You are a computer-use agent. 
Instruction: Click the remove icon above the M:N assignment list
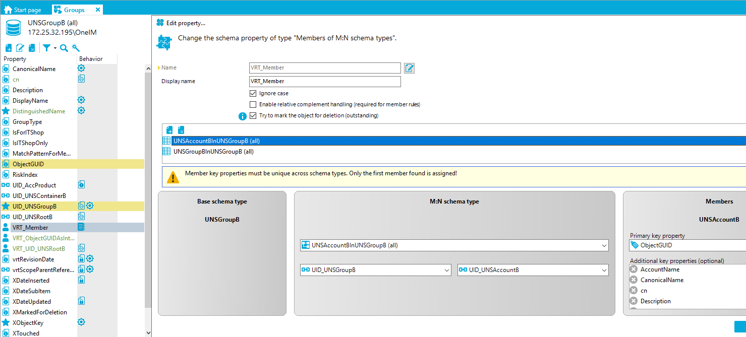click(x=181, y=129)
